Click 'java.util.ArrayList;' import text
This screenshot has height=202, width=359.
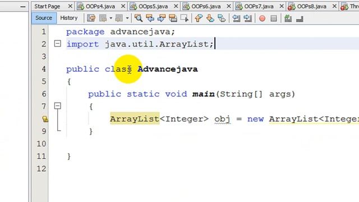pos(159,44)
